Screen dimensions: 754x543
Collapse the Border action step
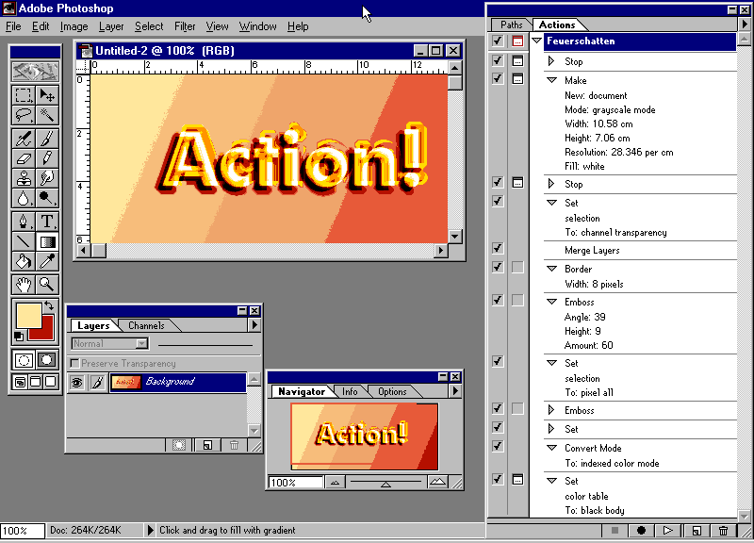[551, 269]
